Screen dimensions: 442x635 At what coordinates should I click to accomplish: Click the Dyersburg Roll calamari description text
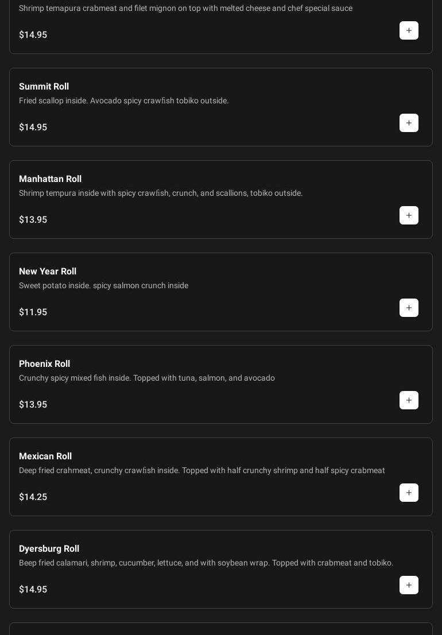tap(206, 563)
